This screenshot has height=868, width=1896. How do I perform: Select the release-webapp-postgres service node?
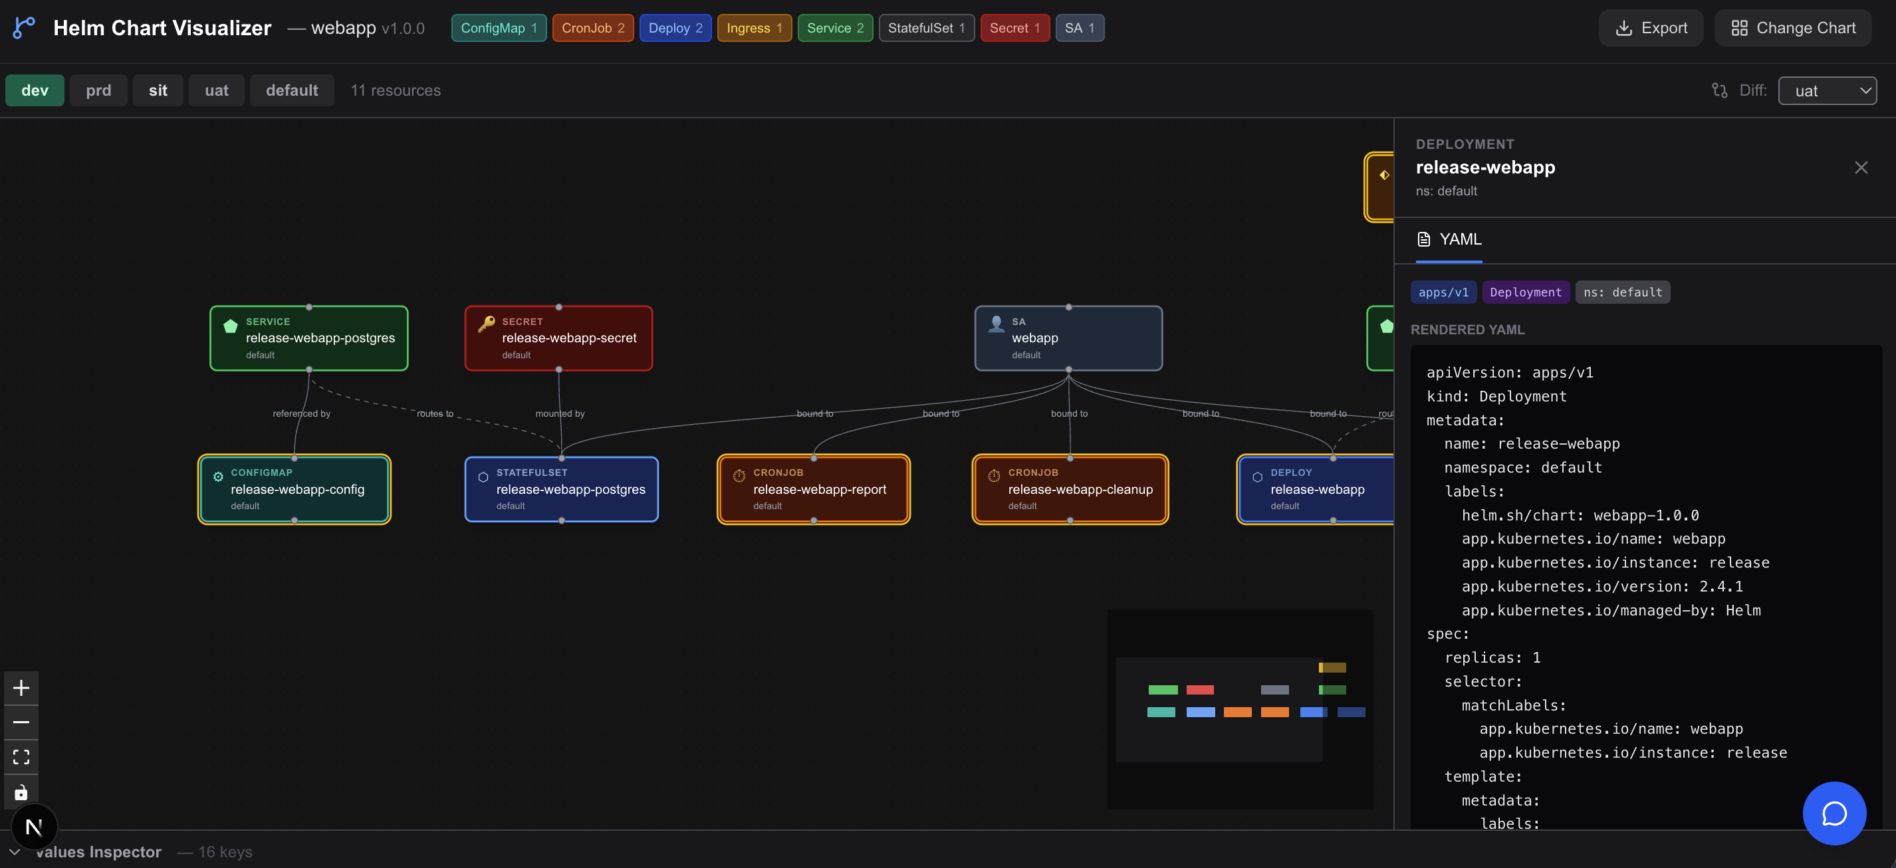pyautogui.click(x=309, y=338)
